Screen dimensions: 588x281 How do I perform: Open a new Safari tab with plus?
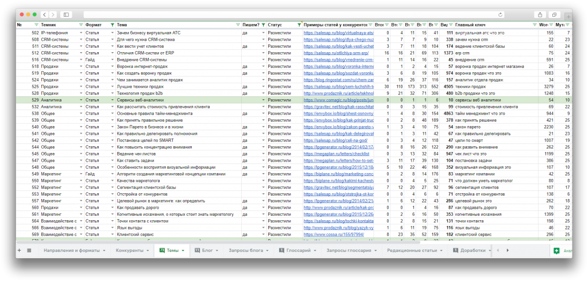[x=568, y=17]
